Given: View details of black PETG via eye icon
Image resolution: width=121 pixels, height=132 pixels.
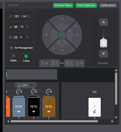Looking at the screenshot, I should 34,112.
